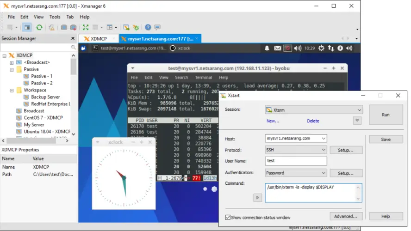Open the Tools menu in Xmanager
This screenshot has width=411, height=231.
pyautogui.click(x=55, y=17)
